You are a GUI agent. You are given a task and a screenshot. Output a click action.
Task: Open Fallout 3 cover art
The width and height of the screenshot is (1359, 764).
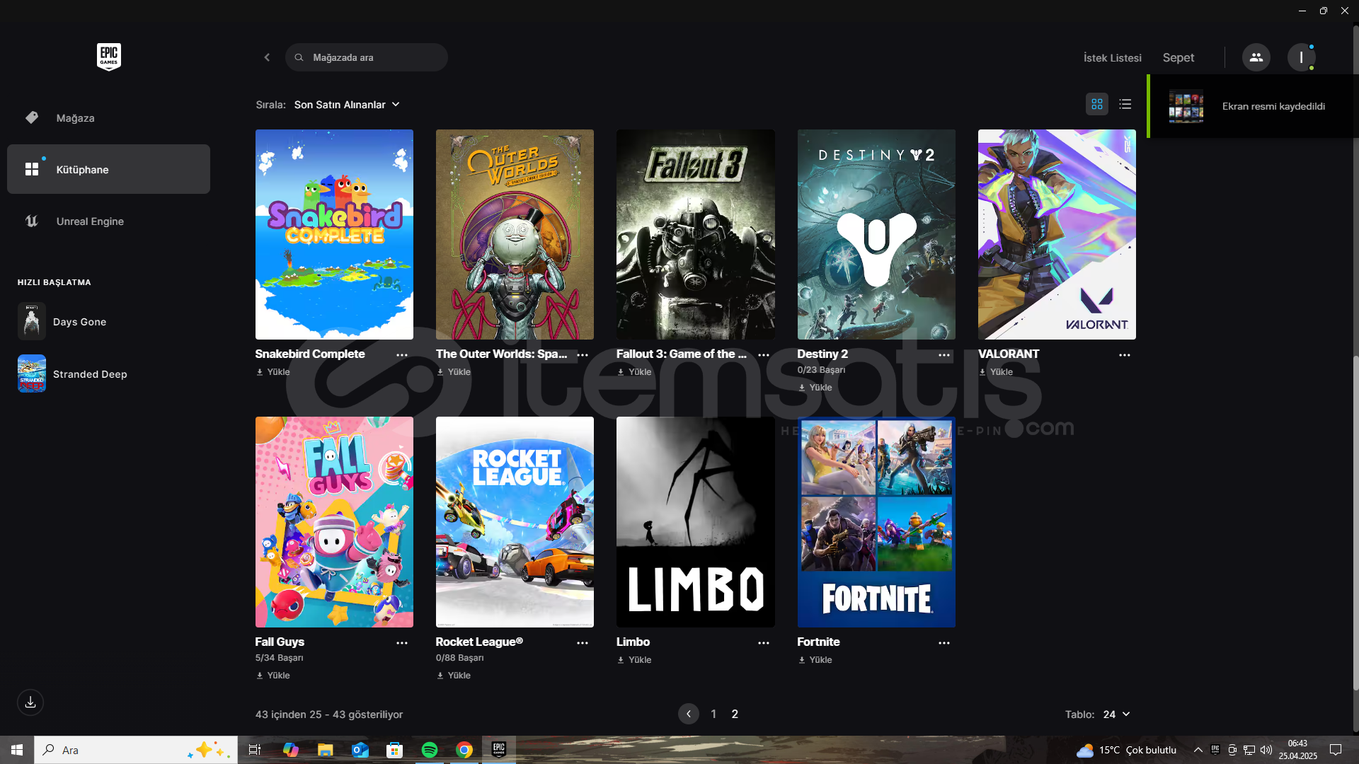click(695, 234)
